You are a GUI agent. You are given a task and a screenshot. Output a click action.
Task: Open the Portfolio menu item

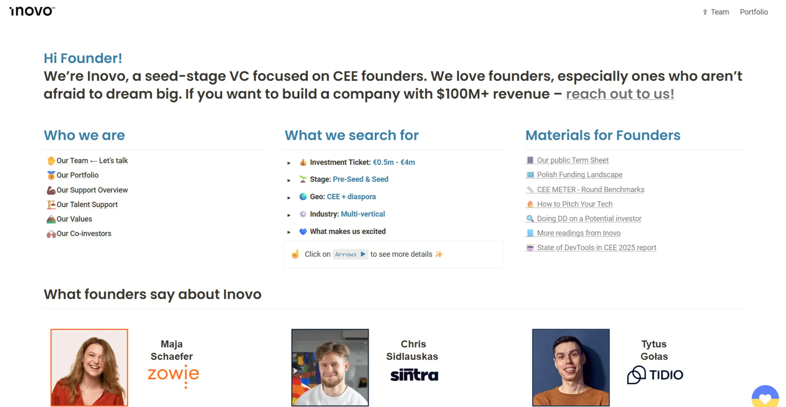coord(754,12)
